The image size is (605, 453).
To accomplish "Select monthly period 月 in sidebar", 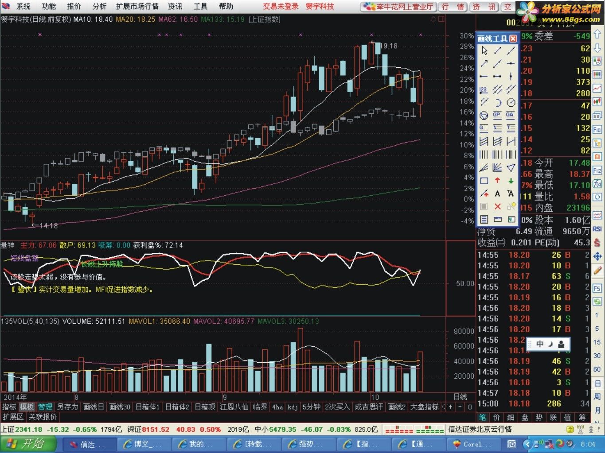I will [597, 410].
